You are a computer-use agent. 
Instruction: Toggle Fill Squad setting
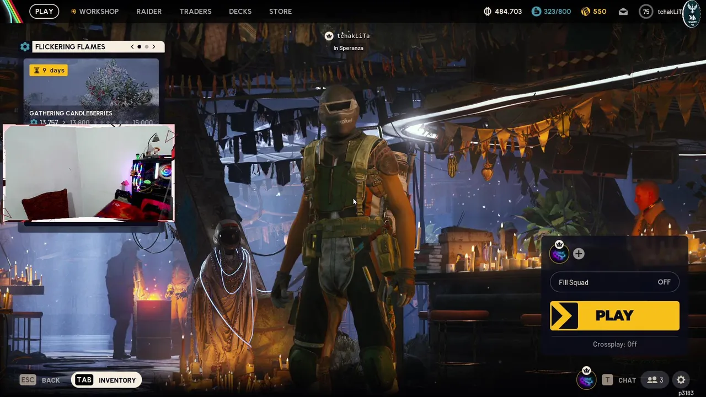coord(614,282)
